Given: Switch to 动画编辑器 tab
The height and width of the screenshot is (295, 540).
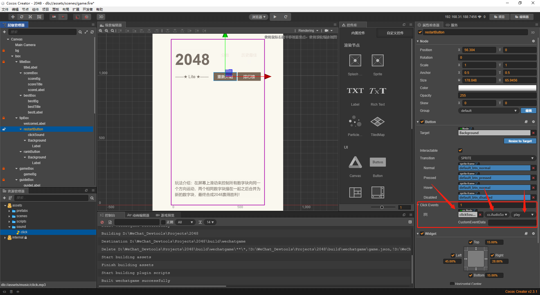Looking at the screenshot, I should click(x=138, y=215).
